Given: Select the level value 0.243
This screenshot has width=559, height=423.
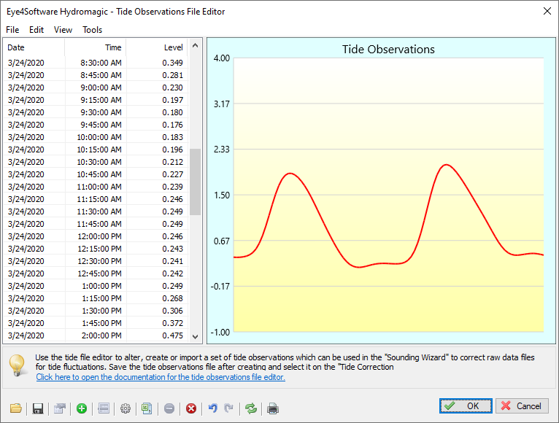Looking at the screenshot, I should coord(172,249).
